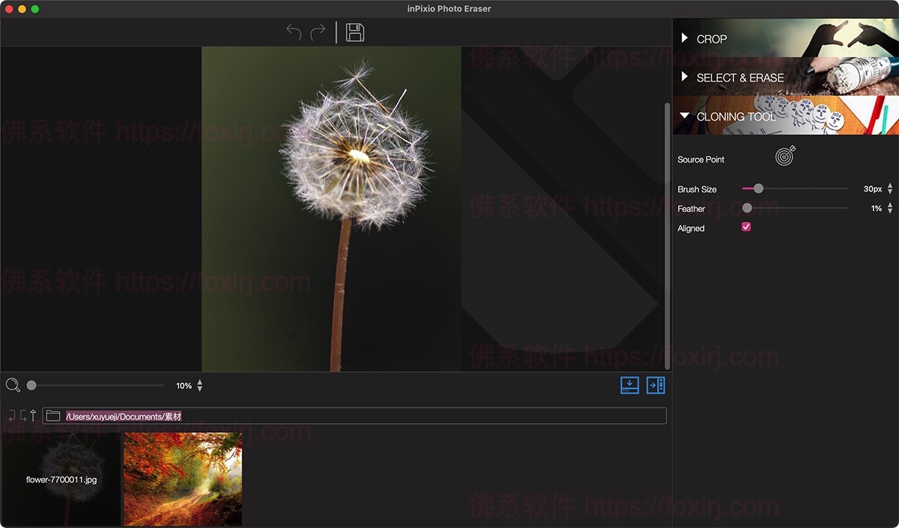Viewport: 899px width, 528px height.
Task: Toggle the right sidebar panel icon
Action: tap(656, 385)
